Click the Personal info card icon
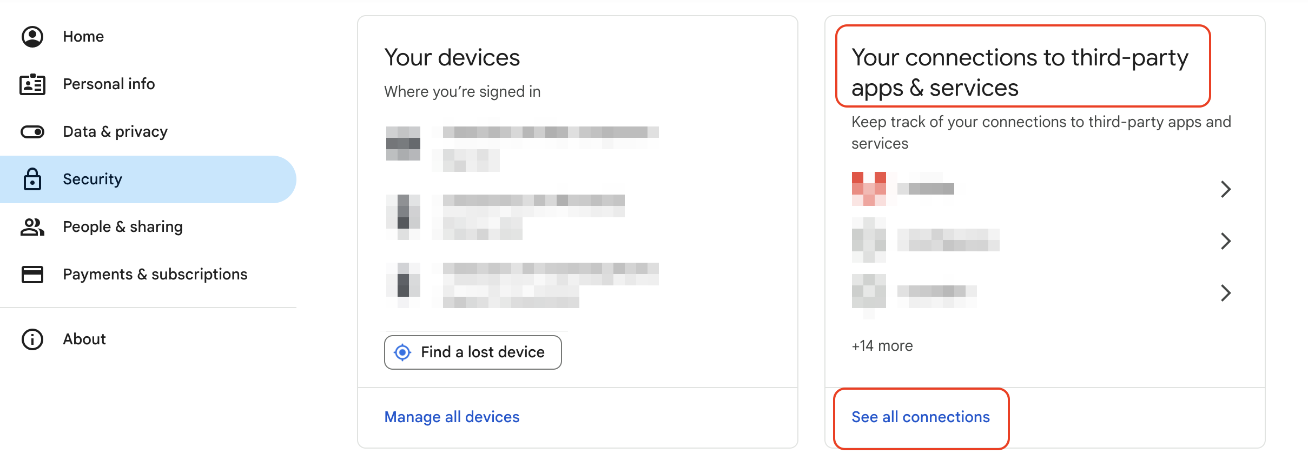This screenshot has height=467, width=1308. (x=31, y=84)
